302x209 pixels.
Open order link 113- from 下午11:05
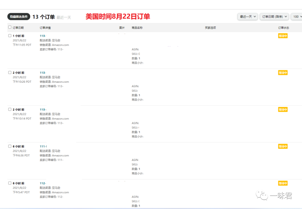pyautogui.click(x=43, y=36)
